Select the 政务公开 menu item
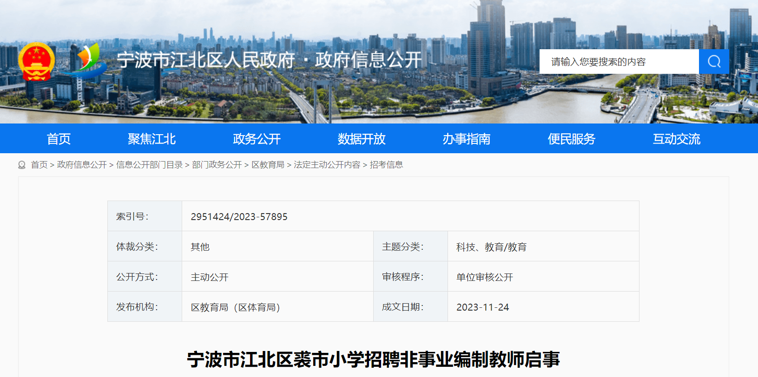This screenshot has width=758, height=377. [x=257, y=139]
